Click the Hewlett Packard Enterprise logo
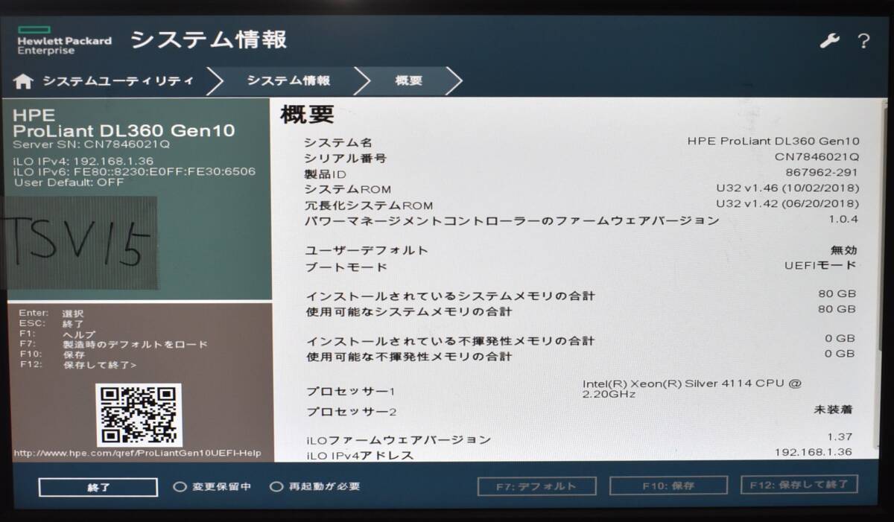The width and height of the screenshot is (894, 522). 64,41
